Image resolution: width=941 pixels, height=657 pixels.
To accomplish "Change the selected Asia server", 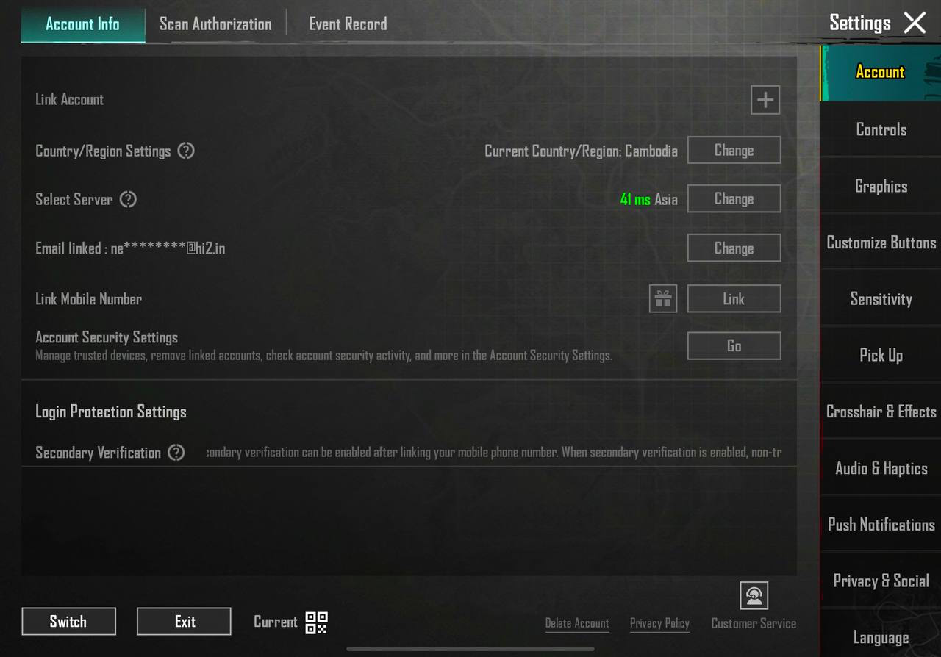I will point(734,199).
